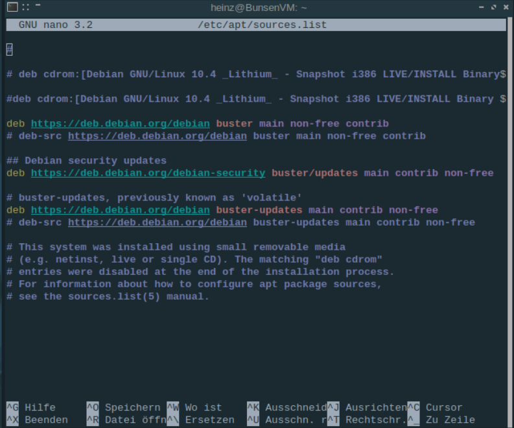514x428 pixels.
Task: Click the ^\ Ersetzen shortcut
Action: (x=201, y=420)
